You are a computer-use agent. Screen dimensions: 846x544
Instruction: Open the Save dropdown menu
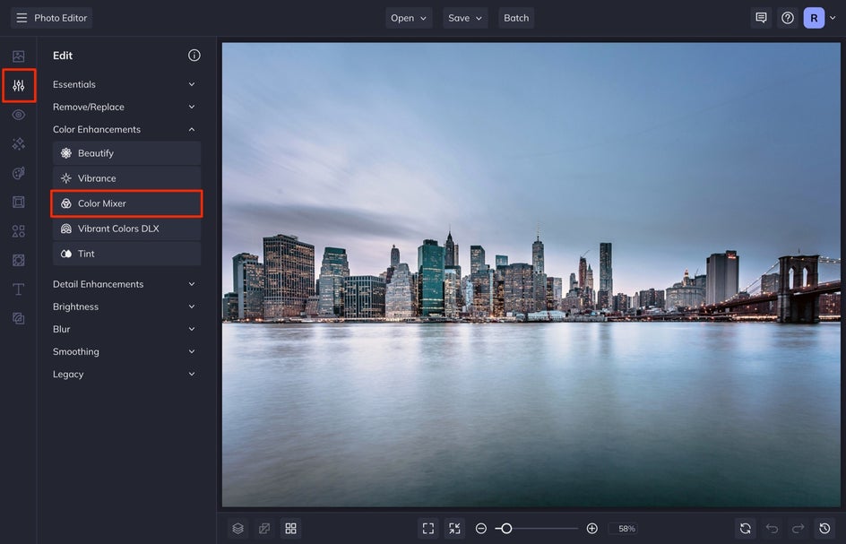pos(465,17)
